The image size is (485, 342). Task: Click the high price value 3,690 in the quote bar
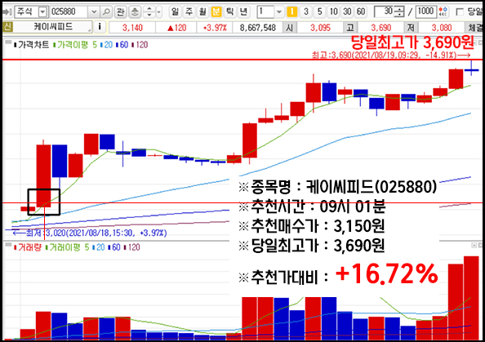click(380, 28)
